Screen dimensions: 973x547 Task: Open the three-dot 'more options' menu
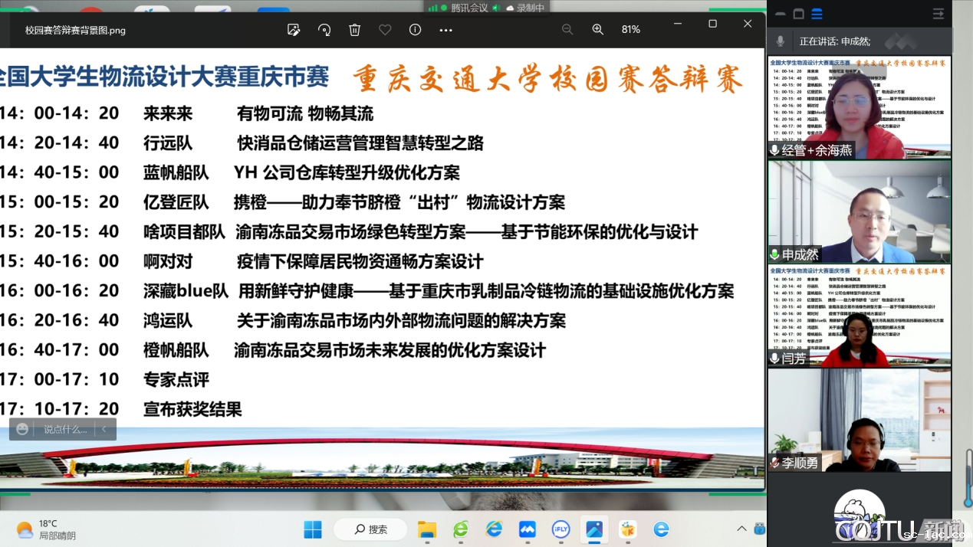(x=445, y=30)
